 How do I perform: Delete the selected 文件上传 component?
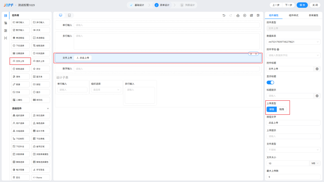pyautogui.click(x=256, y=54)
